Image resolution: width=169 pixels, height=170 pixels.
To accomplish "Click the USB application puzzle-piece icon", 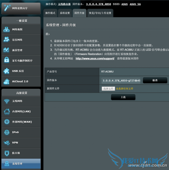I will coord(6,71).
